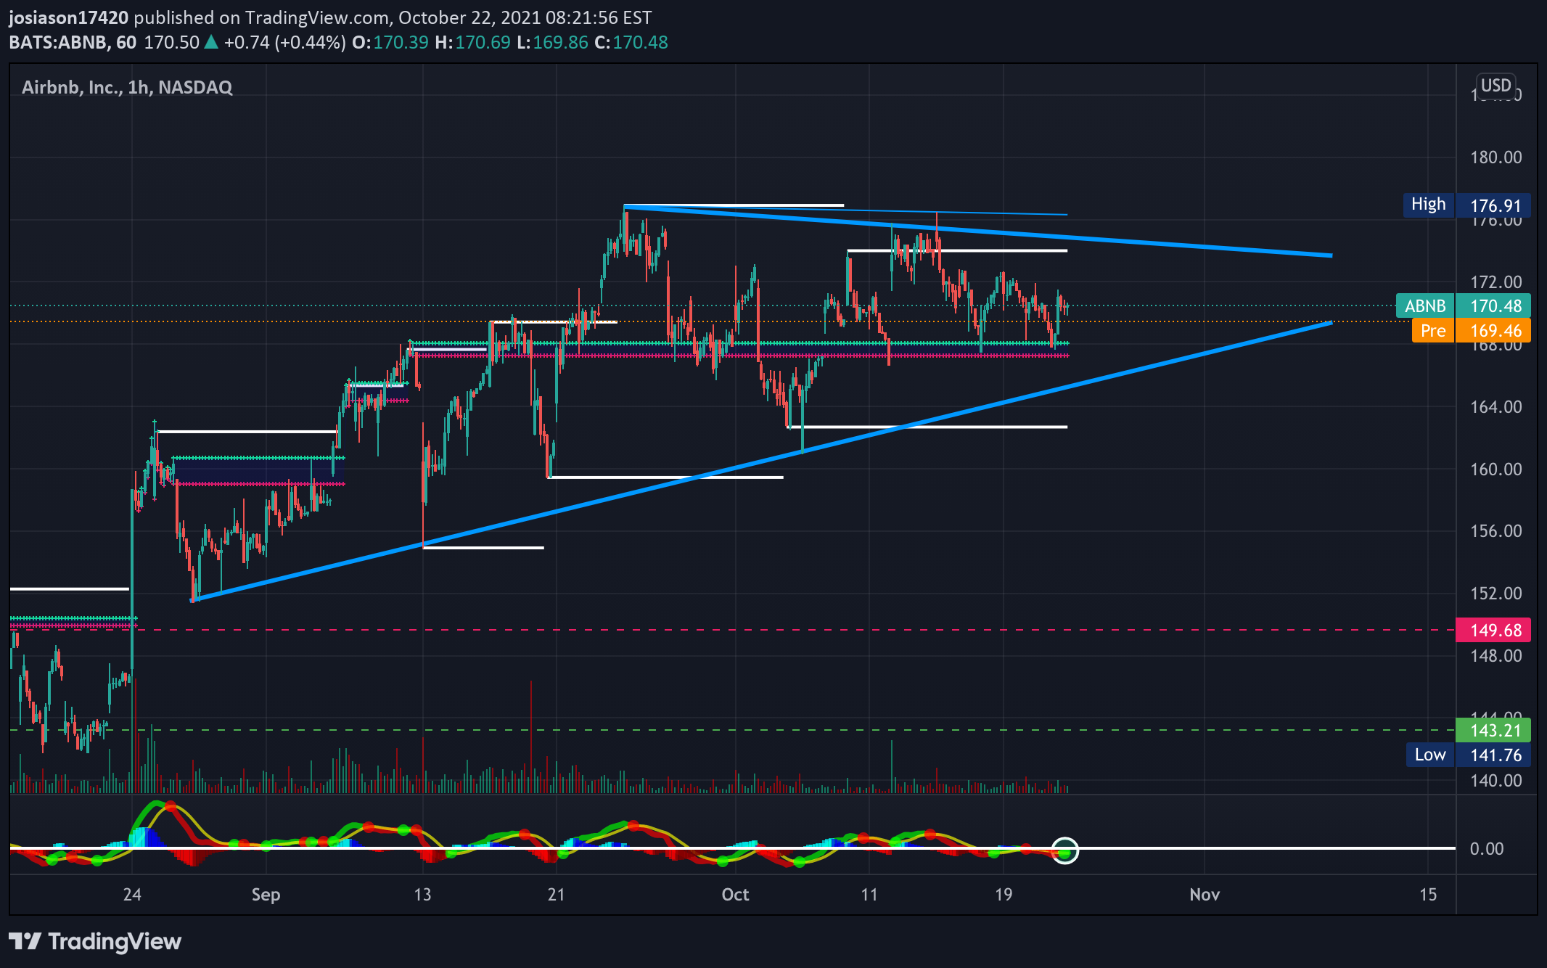1547x968 pixels.
Task: Click the 148.00 price axis label
Action: pyautogui.click(x=1495, y=656)
